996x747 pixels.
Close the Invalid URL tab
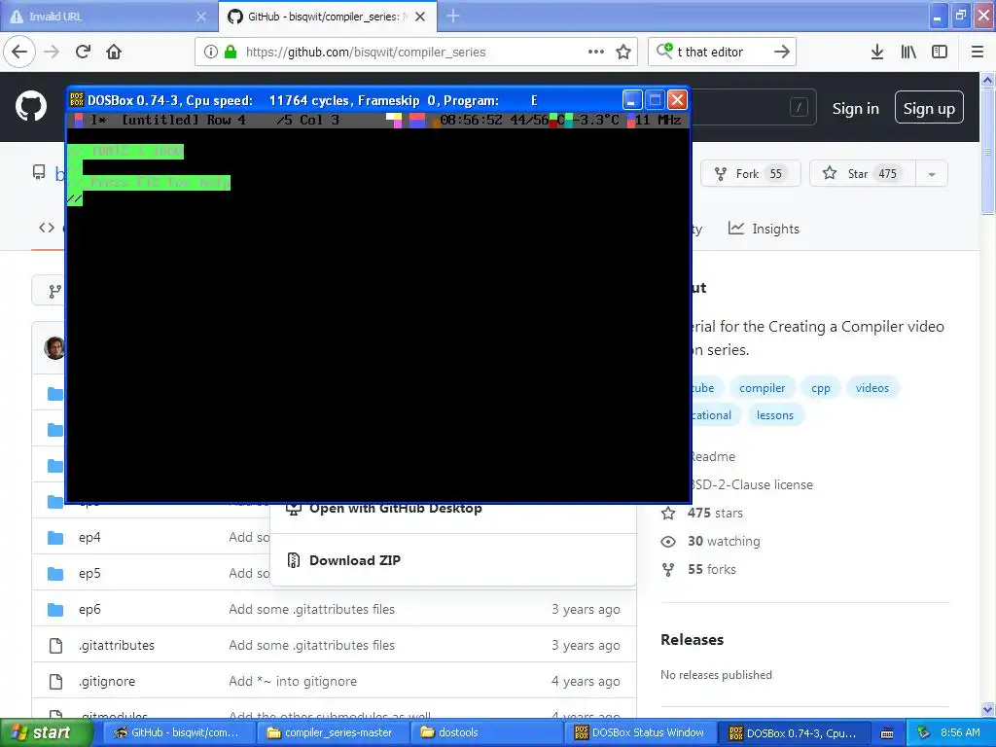[201, 17]
